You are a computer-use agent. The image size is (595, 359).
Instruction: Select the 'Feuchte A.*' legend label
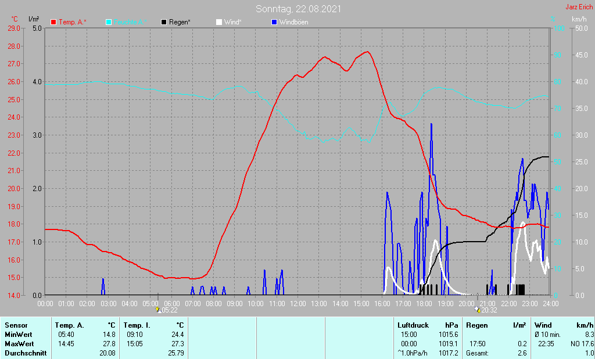click(130, 23)
